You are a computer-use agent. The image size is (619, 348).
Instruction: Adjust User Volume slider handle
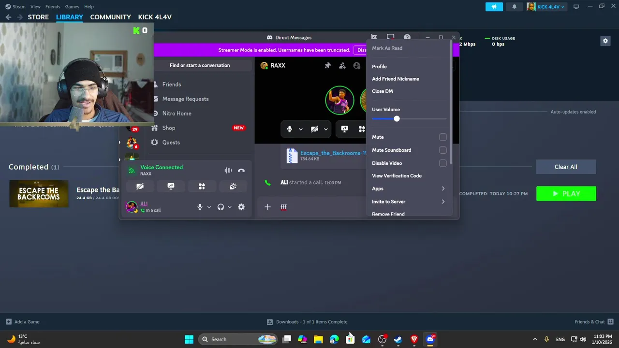pyautogui.click(x=397, y=119)
